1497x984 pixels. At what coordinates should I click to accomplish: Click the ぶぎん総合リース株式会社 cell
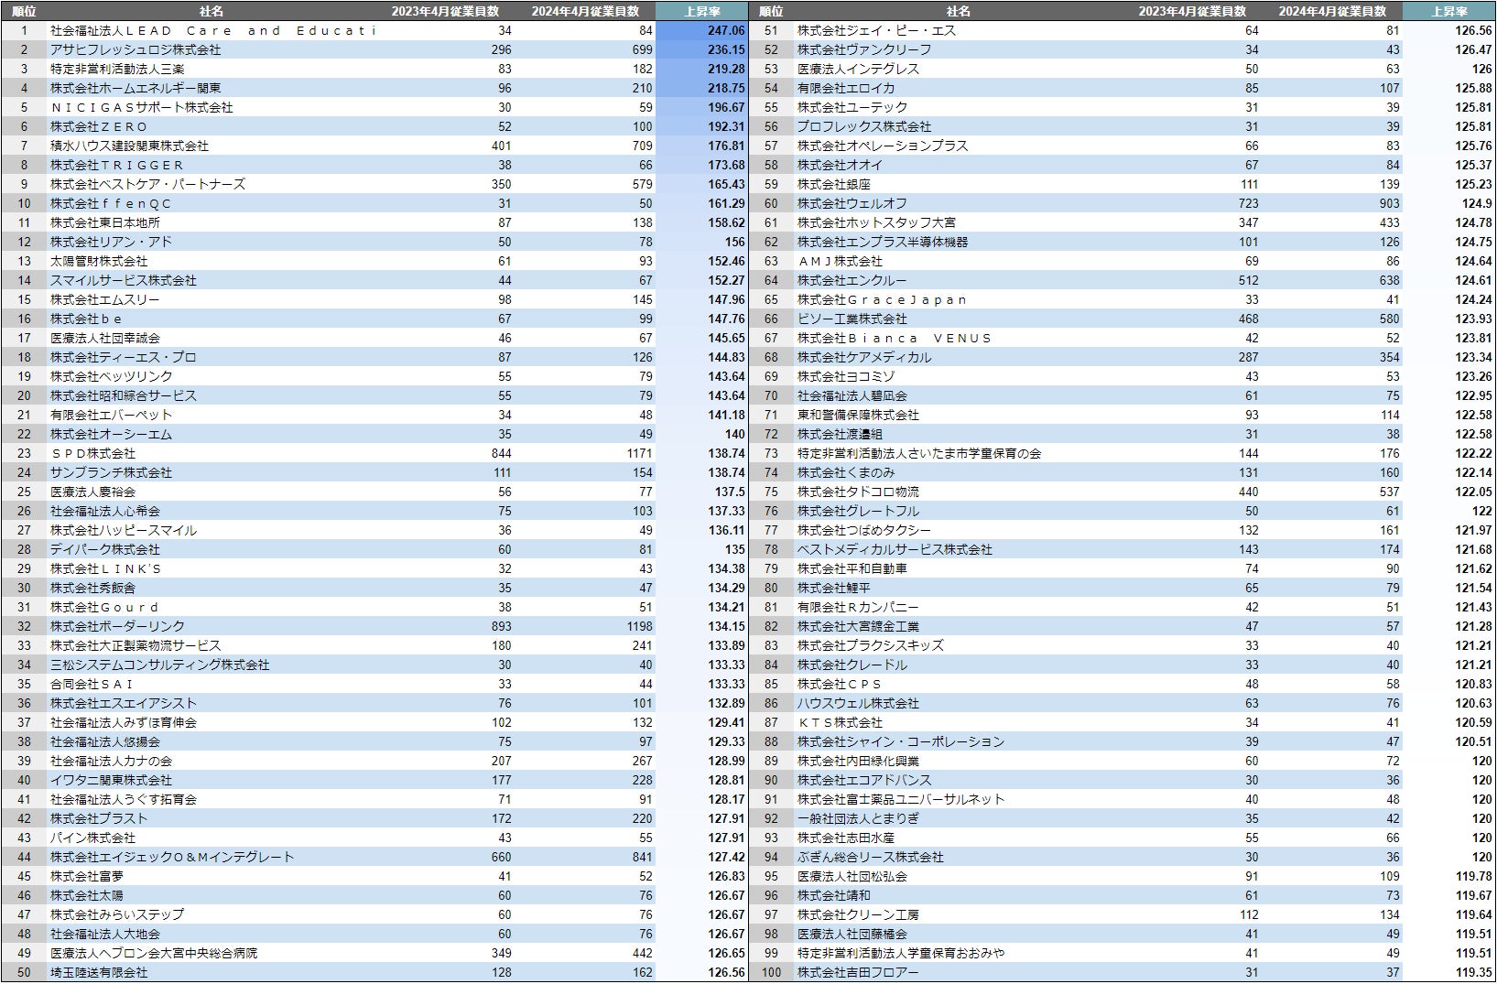click(871, 857)
